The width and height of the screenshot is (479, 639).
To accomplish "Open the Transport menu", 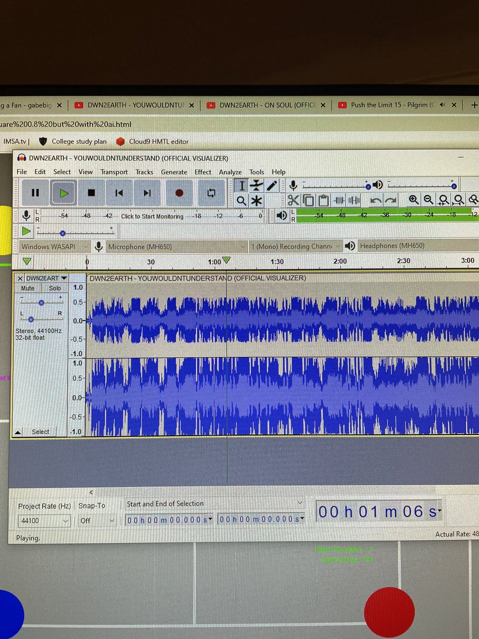I will coord(114,172).
